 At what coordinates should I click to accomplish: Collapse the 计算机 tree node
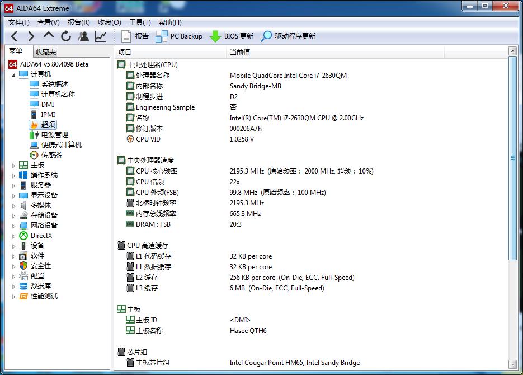tap(14, 74)
